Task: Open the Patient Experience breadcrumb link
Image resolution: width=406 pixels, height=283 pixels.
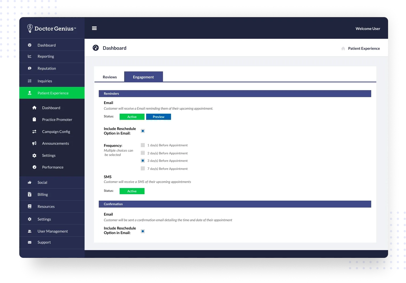Action: 364,48
